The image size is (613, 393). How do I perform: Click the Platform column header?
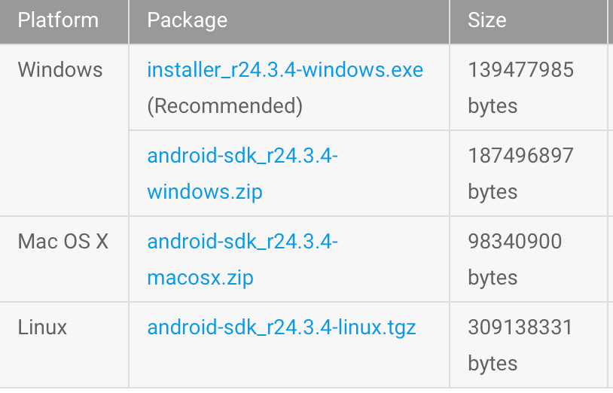[58, 20]
